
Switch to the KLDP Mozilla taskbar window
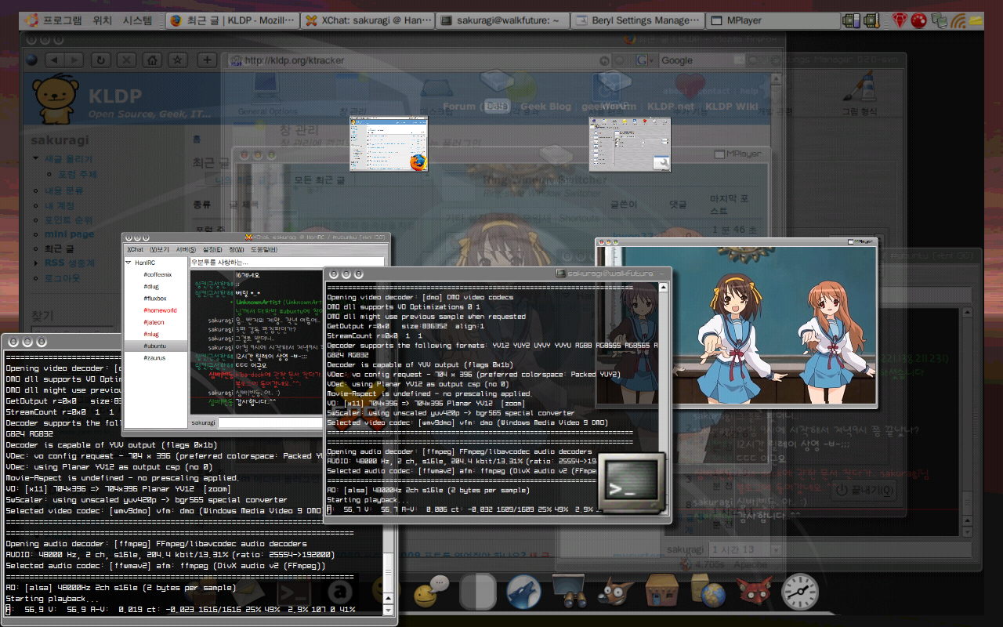233,21
